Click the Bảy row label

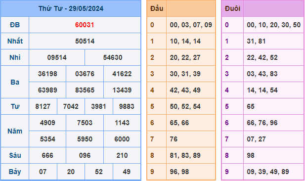tap(15, 172)
